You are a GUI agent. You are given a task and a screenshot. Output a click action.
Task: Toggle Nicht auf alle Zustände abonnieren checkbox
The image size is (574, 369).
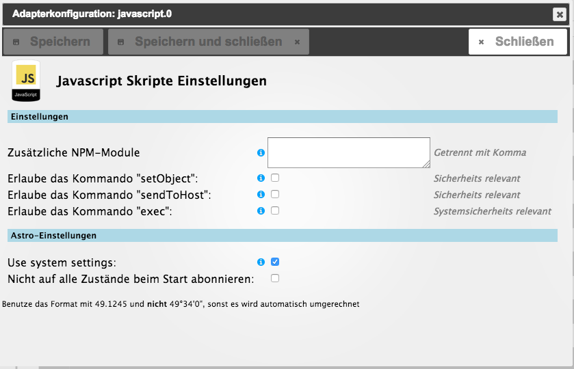point(275,278)
